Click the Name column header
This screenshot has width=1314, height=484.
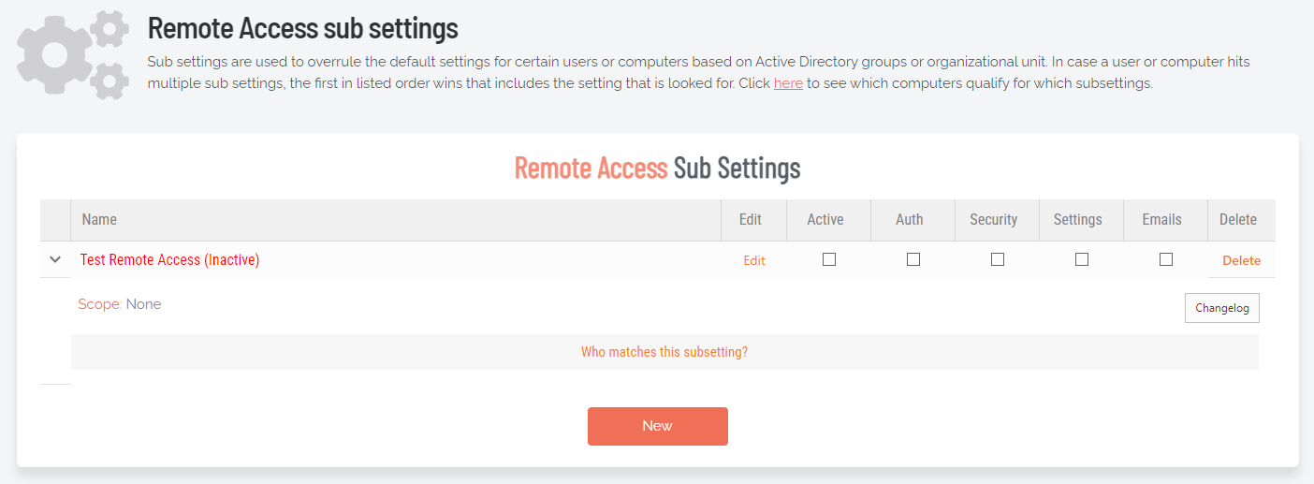99,219
